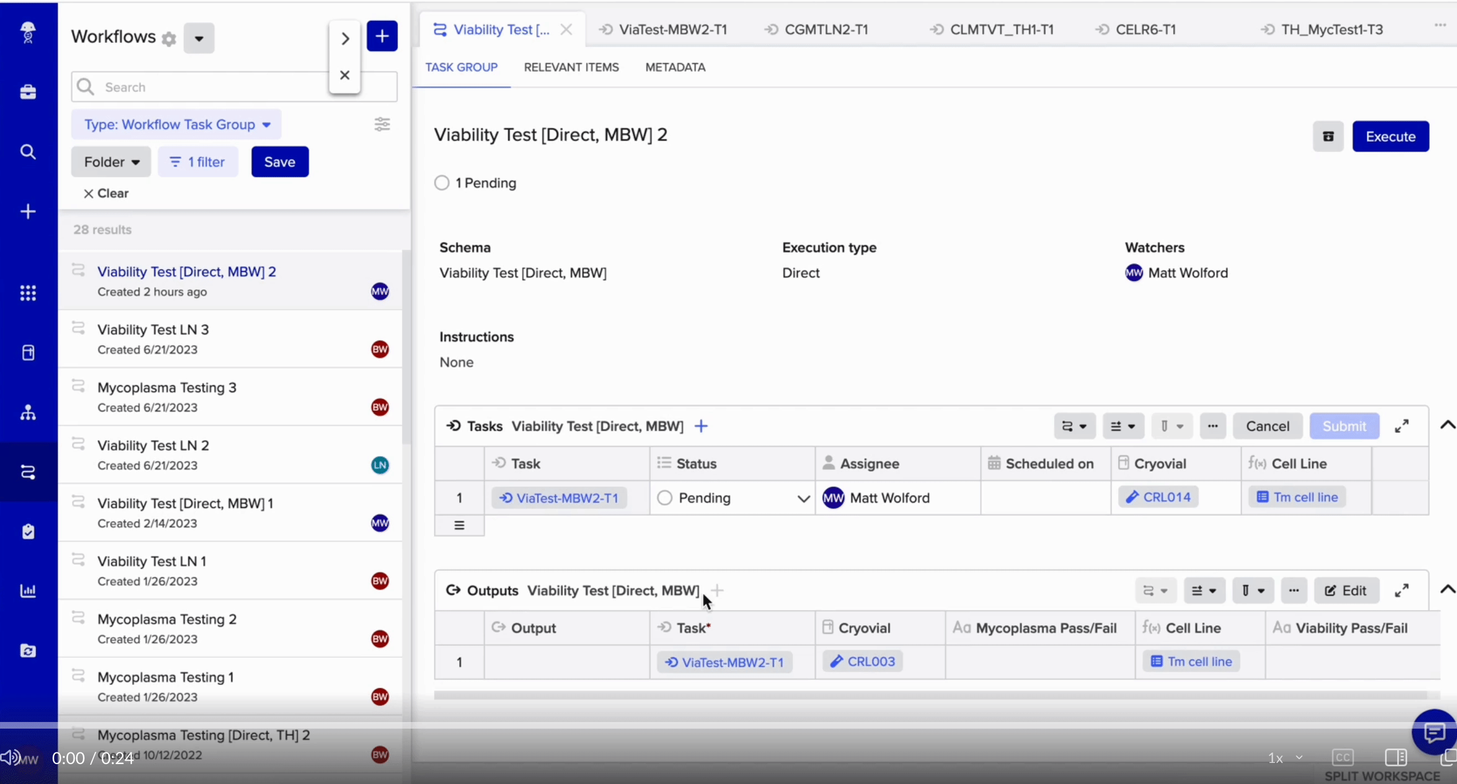
Task: Select the Workflows icon in sidebar
Action: tap(28, 472)
